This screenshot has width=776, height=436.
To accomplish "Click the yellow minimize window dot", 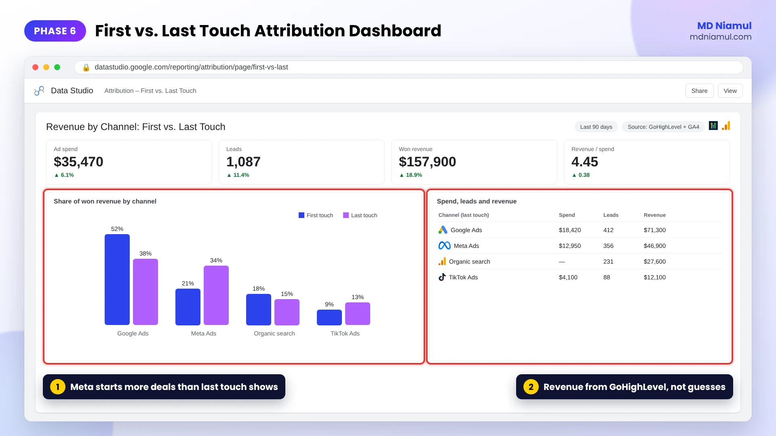I will tap(46, 67).
